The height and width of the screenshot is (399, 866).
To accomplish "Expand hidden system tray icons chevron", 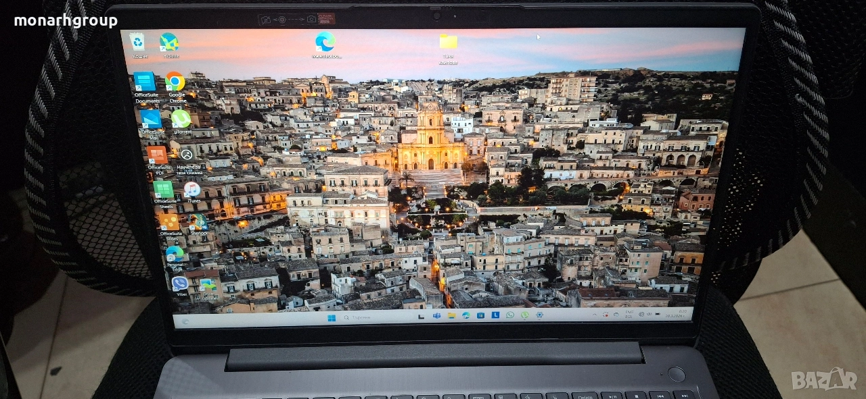I will 595,315.
